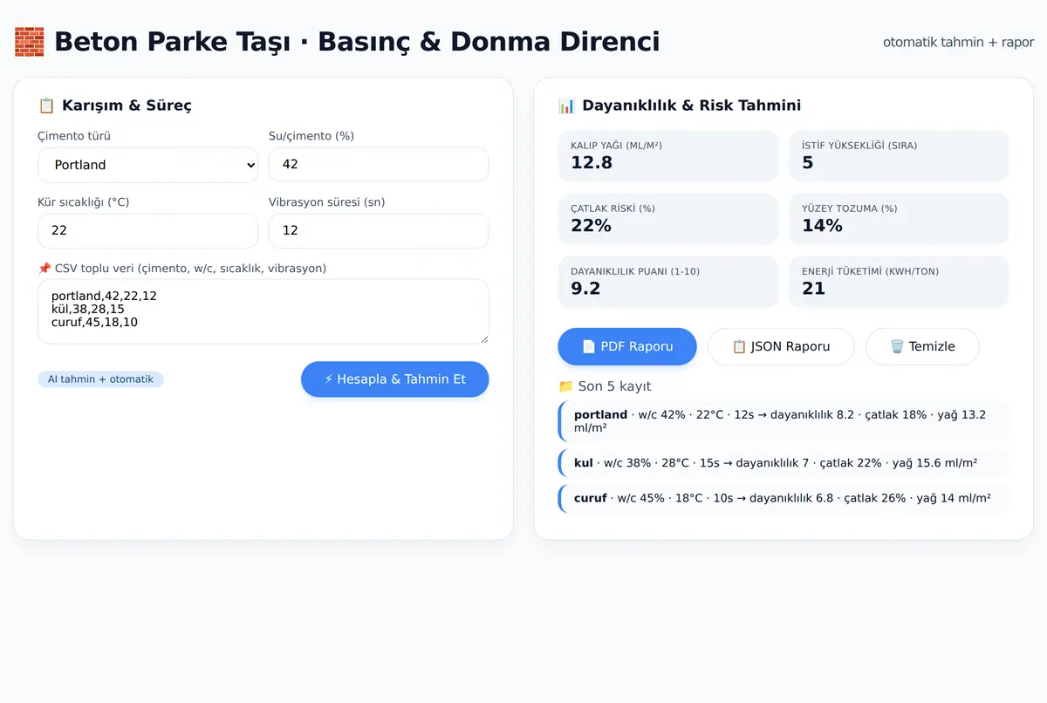This screenshot has width=1047, height=703.
Task: Download the PDF Raporu
Action: 627,346
